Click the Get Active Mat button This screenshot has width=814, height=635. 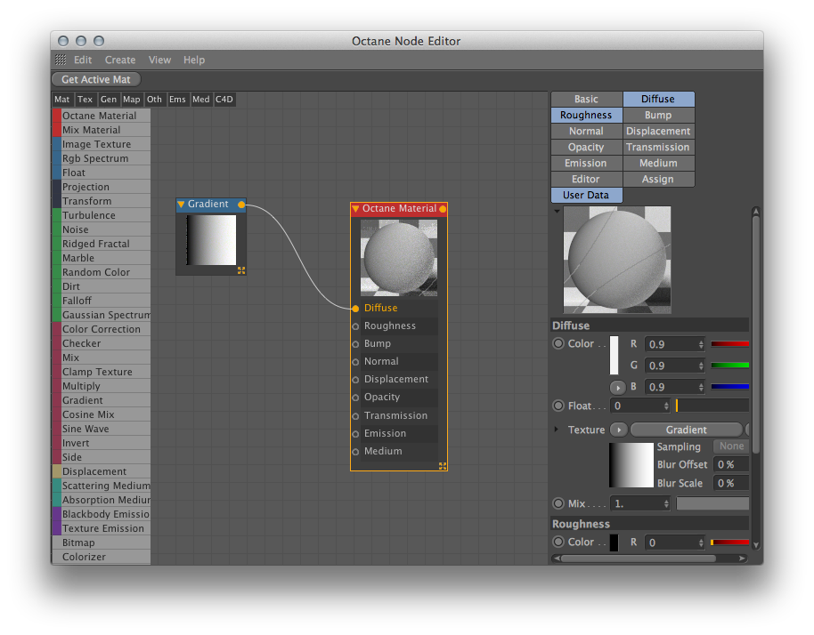pos(96,79)
